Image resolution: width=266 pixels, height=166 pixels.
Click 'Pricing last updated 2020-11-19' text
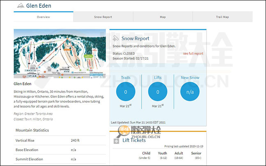(184, 146)
